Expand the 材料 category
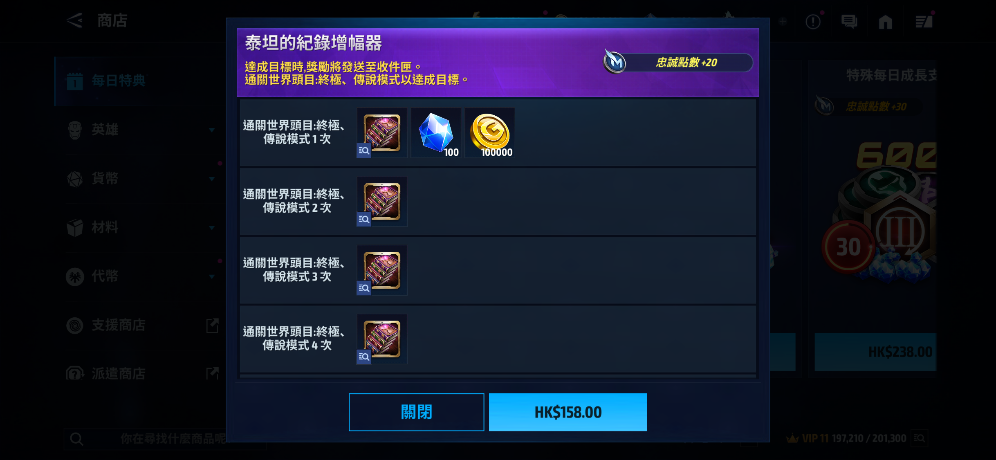Screen dimensions: 996x460 click(x=140, y=227)
